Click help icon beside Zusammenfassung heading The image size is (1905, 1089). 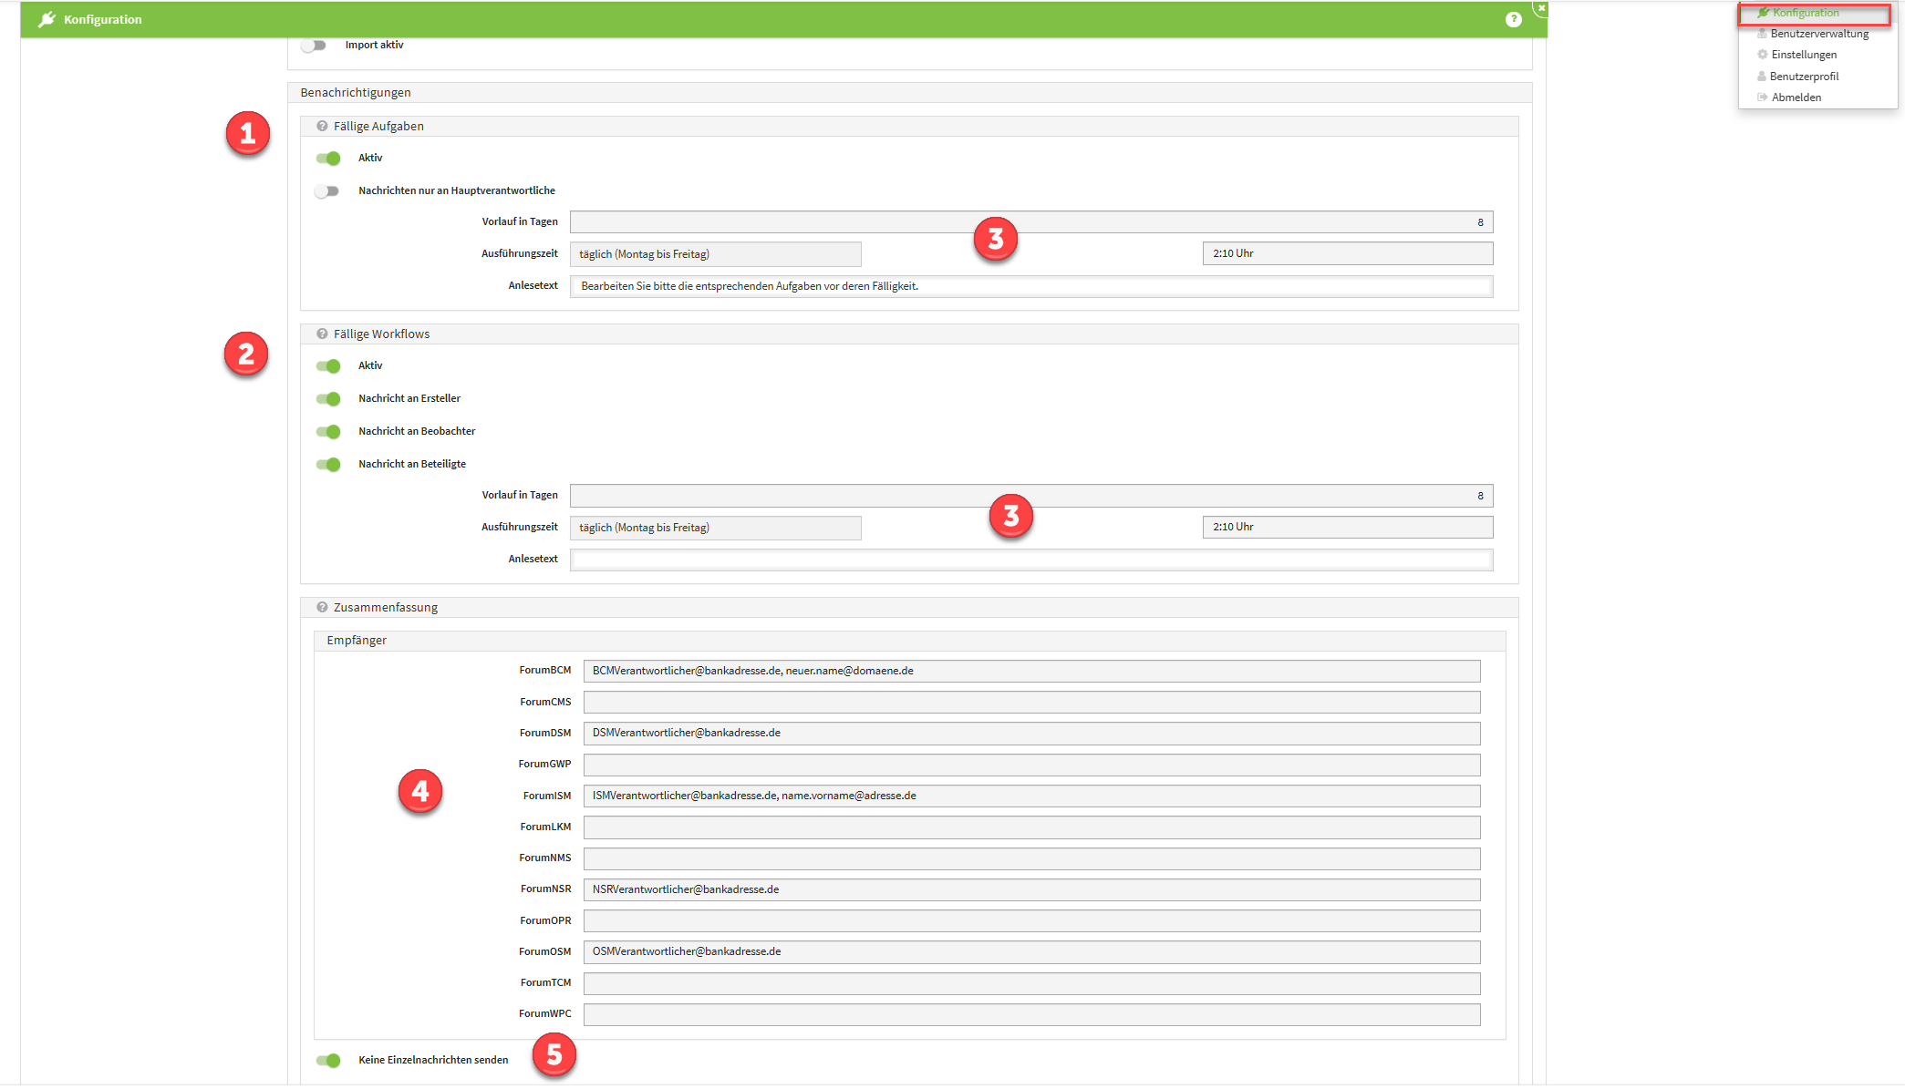click(322, 608)
